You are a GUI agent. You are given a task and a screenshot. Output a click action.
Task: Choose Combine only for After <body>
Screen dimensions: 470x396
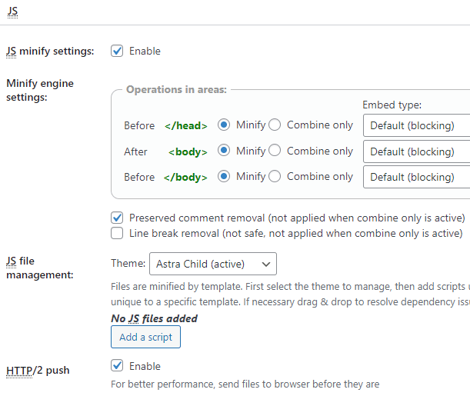tap(275, 151)
